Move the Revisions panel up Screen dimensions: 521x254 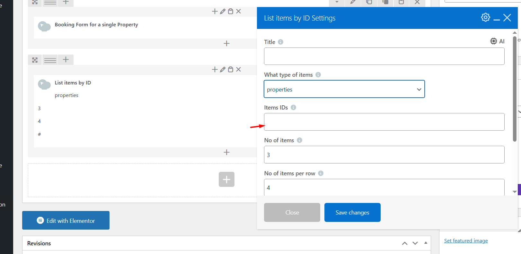[x=405, y=243]
